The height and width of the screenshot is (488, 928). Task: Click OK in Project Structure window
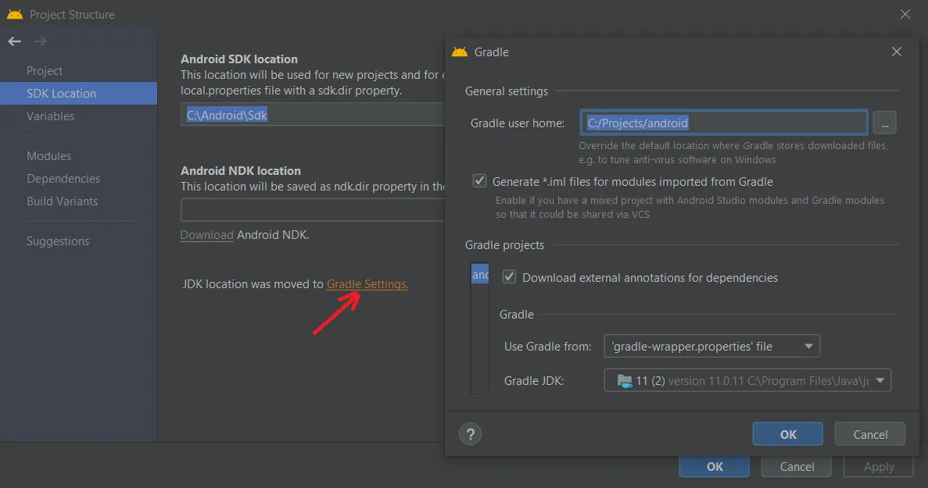[x=715, y=467]
